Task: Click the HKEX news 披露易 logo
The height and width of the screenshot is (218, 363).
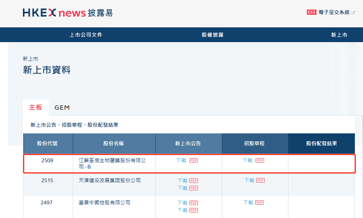Action: 68,13
